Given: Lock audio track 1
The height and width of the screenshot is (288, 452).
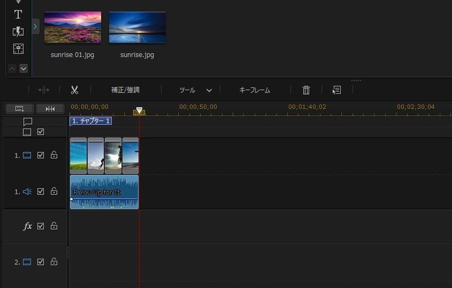Looking at the screenshot, I should pos(54,191).
